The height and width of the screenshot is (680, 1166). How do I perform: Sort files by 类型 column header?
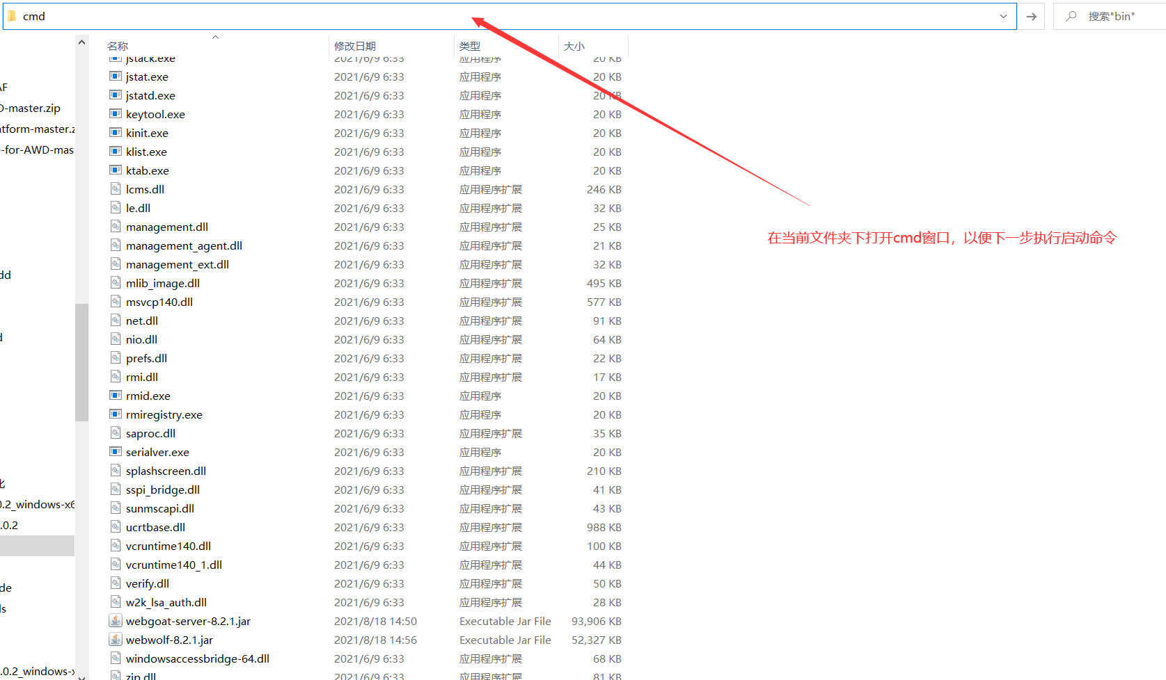point(470,46)
